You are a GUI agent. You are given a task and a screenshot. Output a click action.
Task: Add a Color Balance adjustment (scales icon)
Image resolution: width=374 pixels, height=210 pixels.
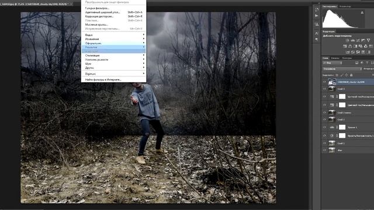click(350, 46)
